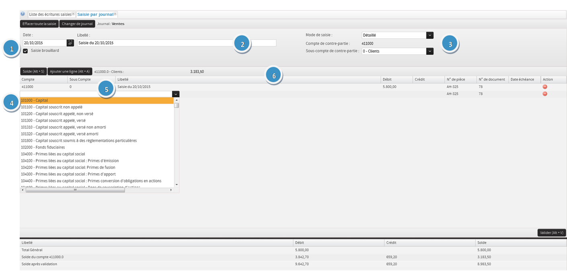Expand the 'Mode de saisie' dropdown
This screenshot has width=567, height=280.
pyautogui.click(x=430, y=35)
